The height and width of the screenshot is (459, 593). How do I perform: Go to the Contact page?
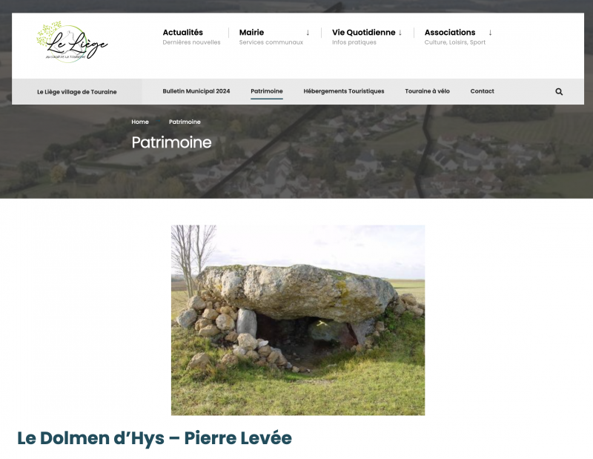(482, 91)
